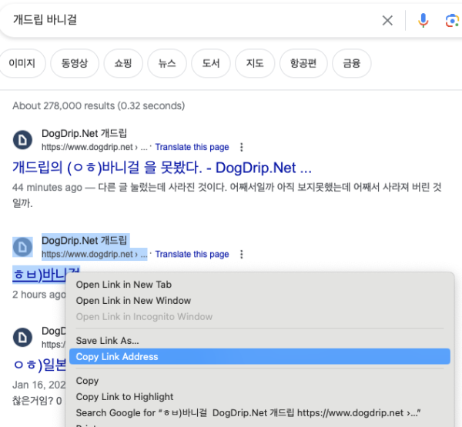Click the About 278,000 results text
This screenshot has width=462, height=427.
99,105
